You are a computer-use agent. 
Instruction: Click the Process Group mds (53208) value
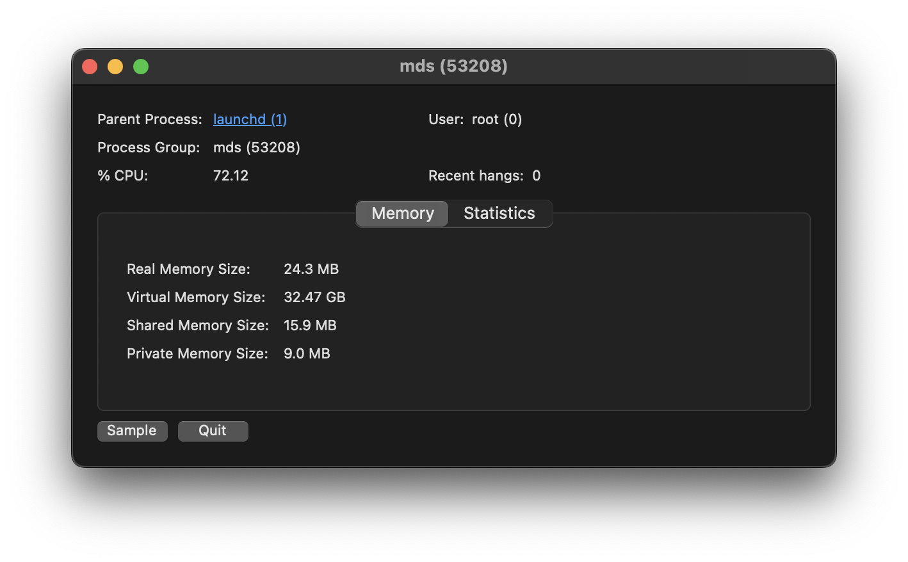pos(257,147)
